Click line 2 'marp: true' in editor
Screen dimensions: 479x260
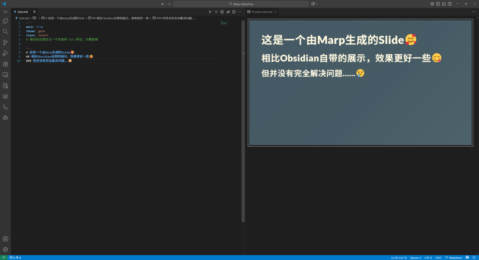click(35, 27)
